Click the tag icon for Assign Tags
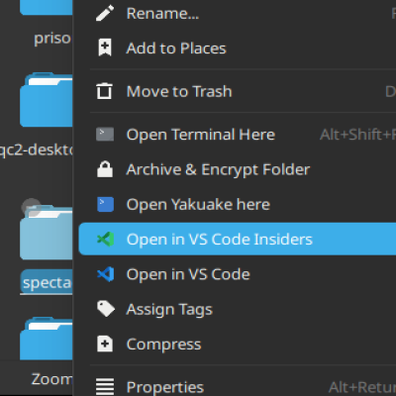 (106, 309)
